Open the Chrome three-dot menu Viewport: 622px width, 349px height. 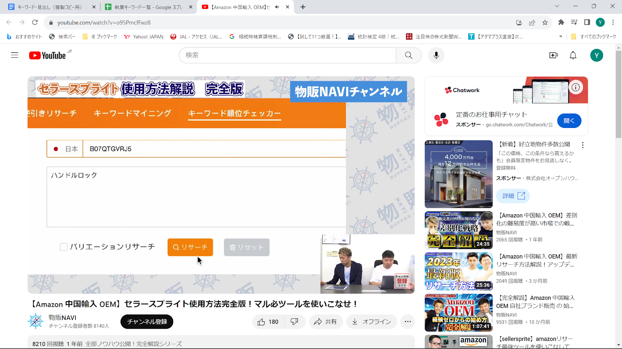pyautogui.click(x=613, y=22)
